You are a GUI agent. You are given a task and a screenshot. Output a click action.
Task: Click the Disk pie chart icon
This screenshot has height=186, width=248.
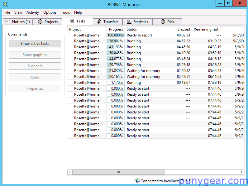tap(163, 21)
